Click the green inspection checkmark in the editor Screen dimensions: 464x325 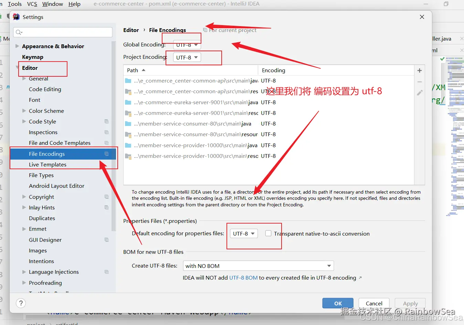(x=442, y=59)
